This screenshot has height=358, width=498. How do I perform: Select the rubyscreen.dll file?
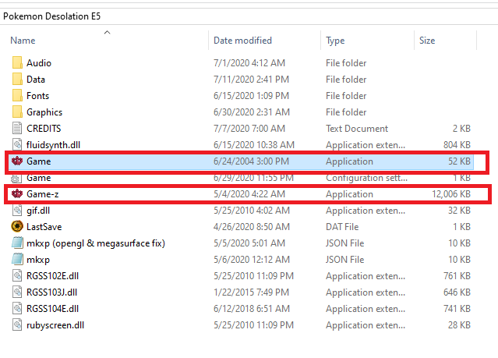55,325
